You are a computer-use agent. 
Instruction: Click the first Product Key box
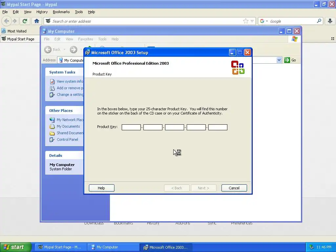(x=131, y=127)
